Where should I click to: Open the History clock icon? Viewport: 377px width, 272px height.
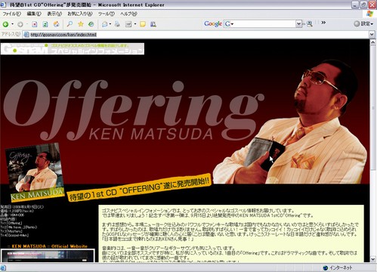pos(91,24)
